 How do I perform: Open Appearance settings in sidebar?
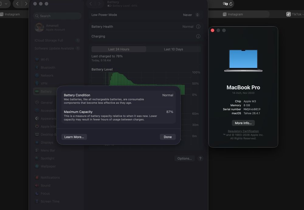click(x=45, y=119)
